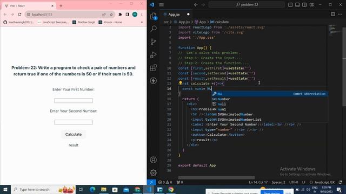The height and width of the screenshot is (194, 346).
Task: Click the Enter Your Second Number input
Action: tap(74, 122)
